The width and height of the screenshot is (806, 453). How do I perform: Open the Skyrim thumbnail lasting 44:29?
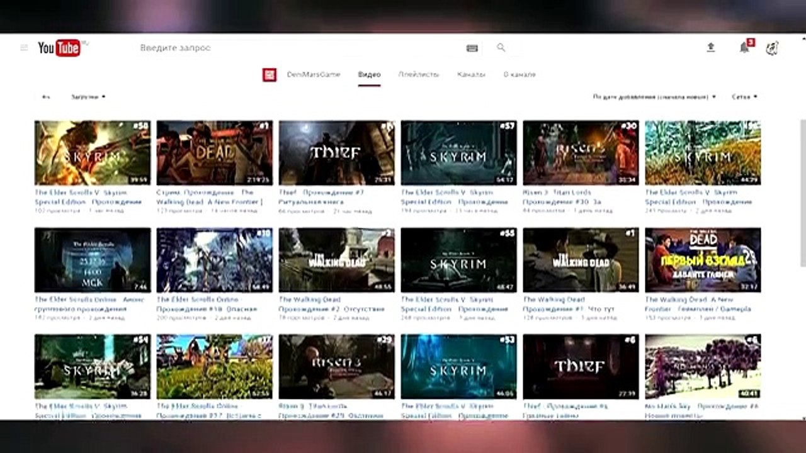pyautogui.click(x=703, y=153)
